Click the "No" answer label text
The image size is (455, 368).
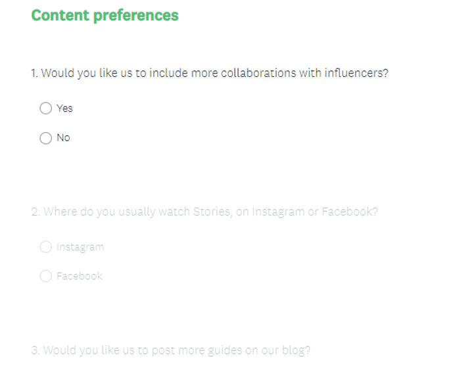[x=63, y=138]
